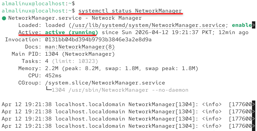Click truncation arrow ending the third log line
This screenshot has width=257, height=131.
coord(254,119)
